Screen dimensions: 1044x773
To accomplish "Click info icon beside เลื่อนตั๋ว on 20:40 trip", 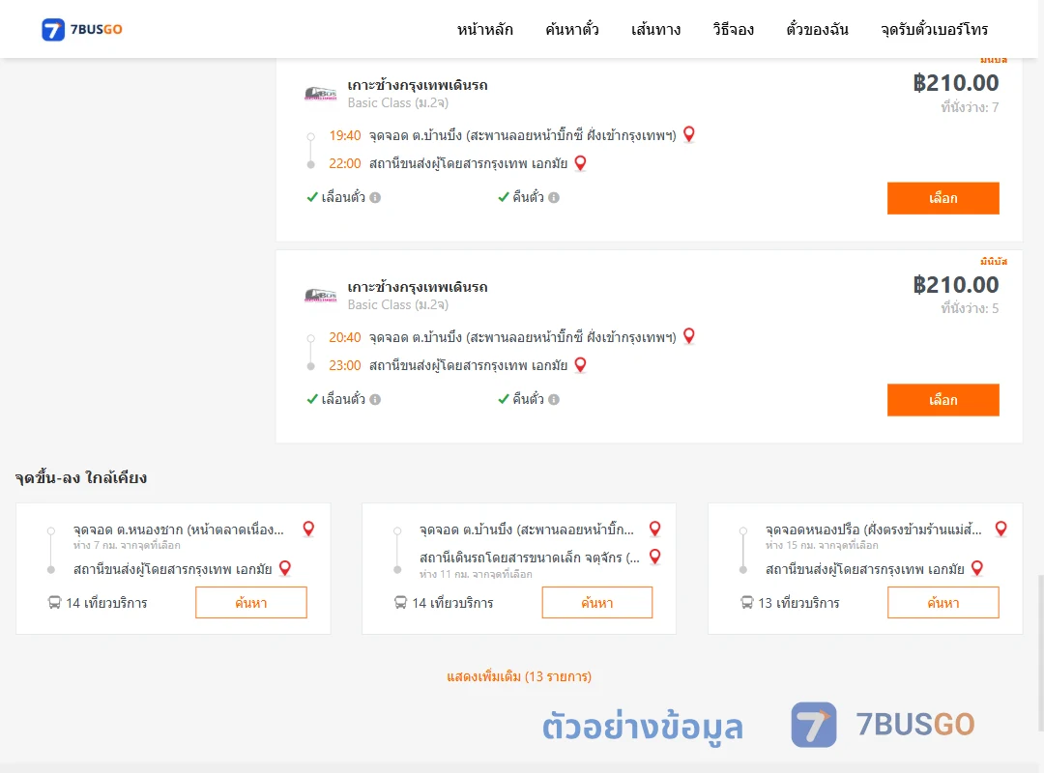I will [375, 399].
